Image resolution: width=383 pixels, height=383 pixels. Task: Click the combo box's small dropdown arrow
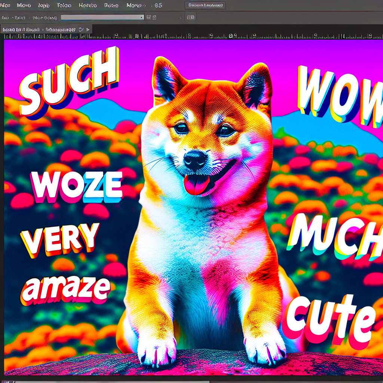tap(142, 18)
